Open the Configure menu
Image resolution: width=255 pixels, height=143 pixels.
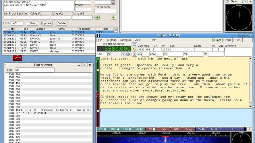click(125, 40)
